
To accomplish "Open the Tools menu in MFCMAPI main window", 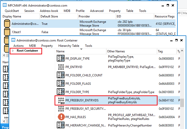I will coord(143,11).
